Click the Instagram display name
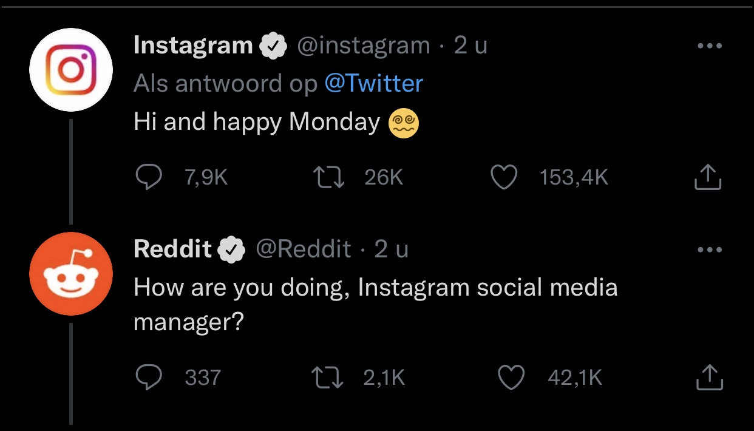 tap(193, 46)
